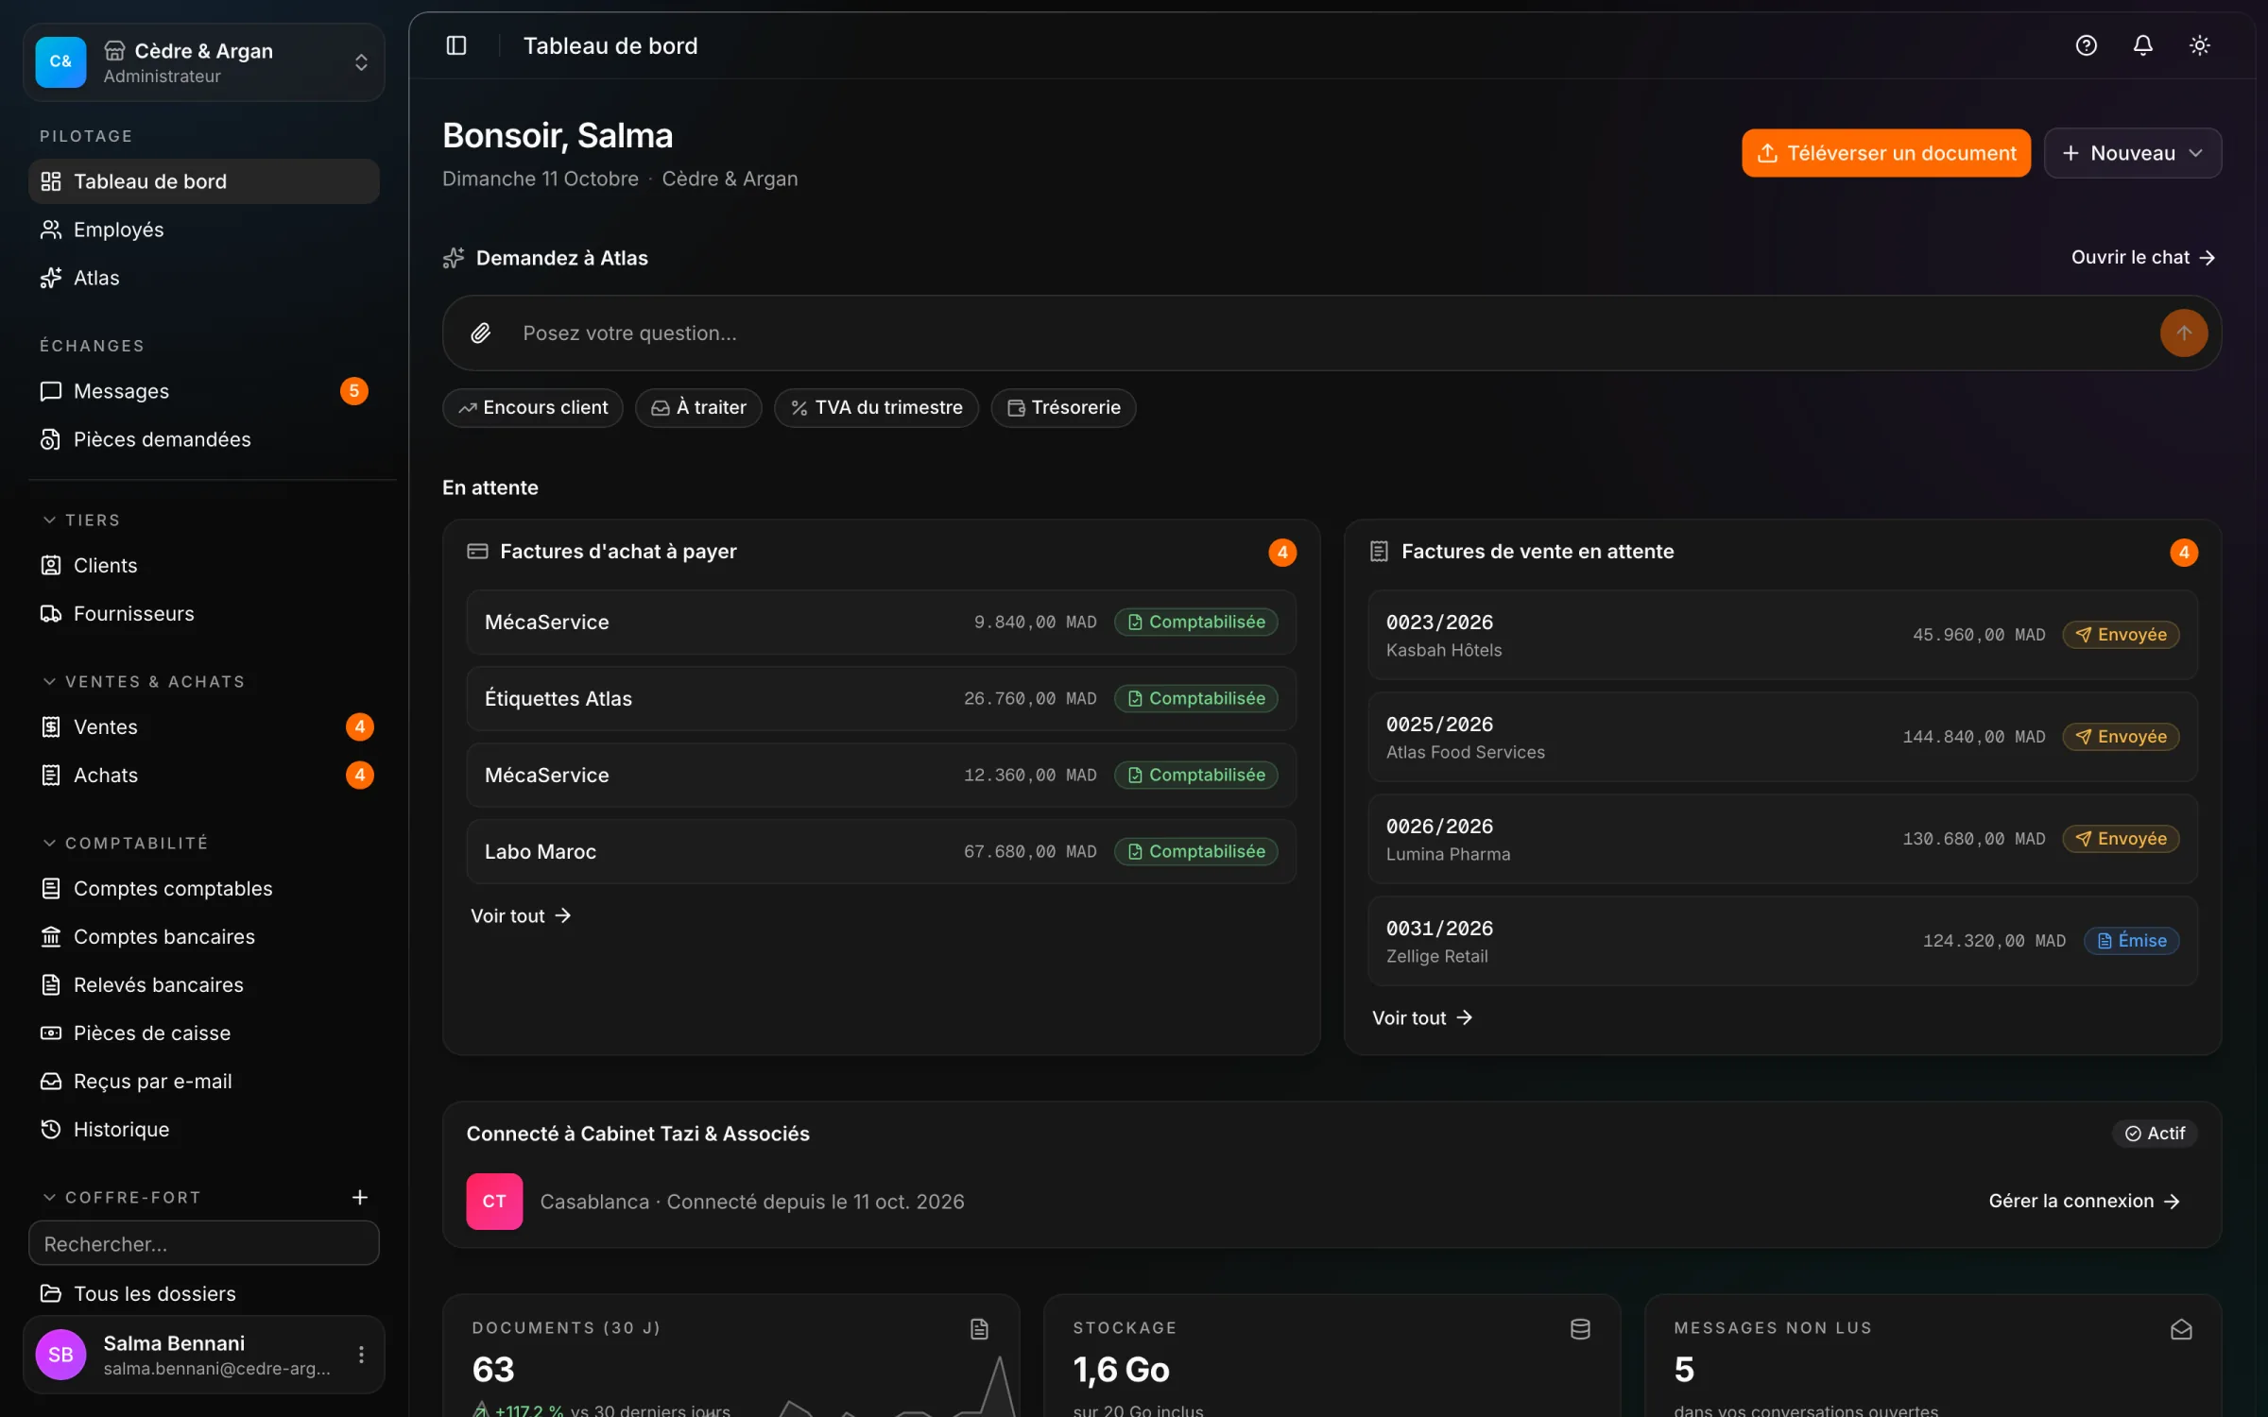This screenshot has width=2268, height=1417.
Task: Focus the Rechercher search field
Action: [x=204, y=1243]
